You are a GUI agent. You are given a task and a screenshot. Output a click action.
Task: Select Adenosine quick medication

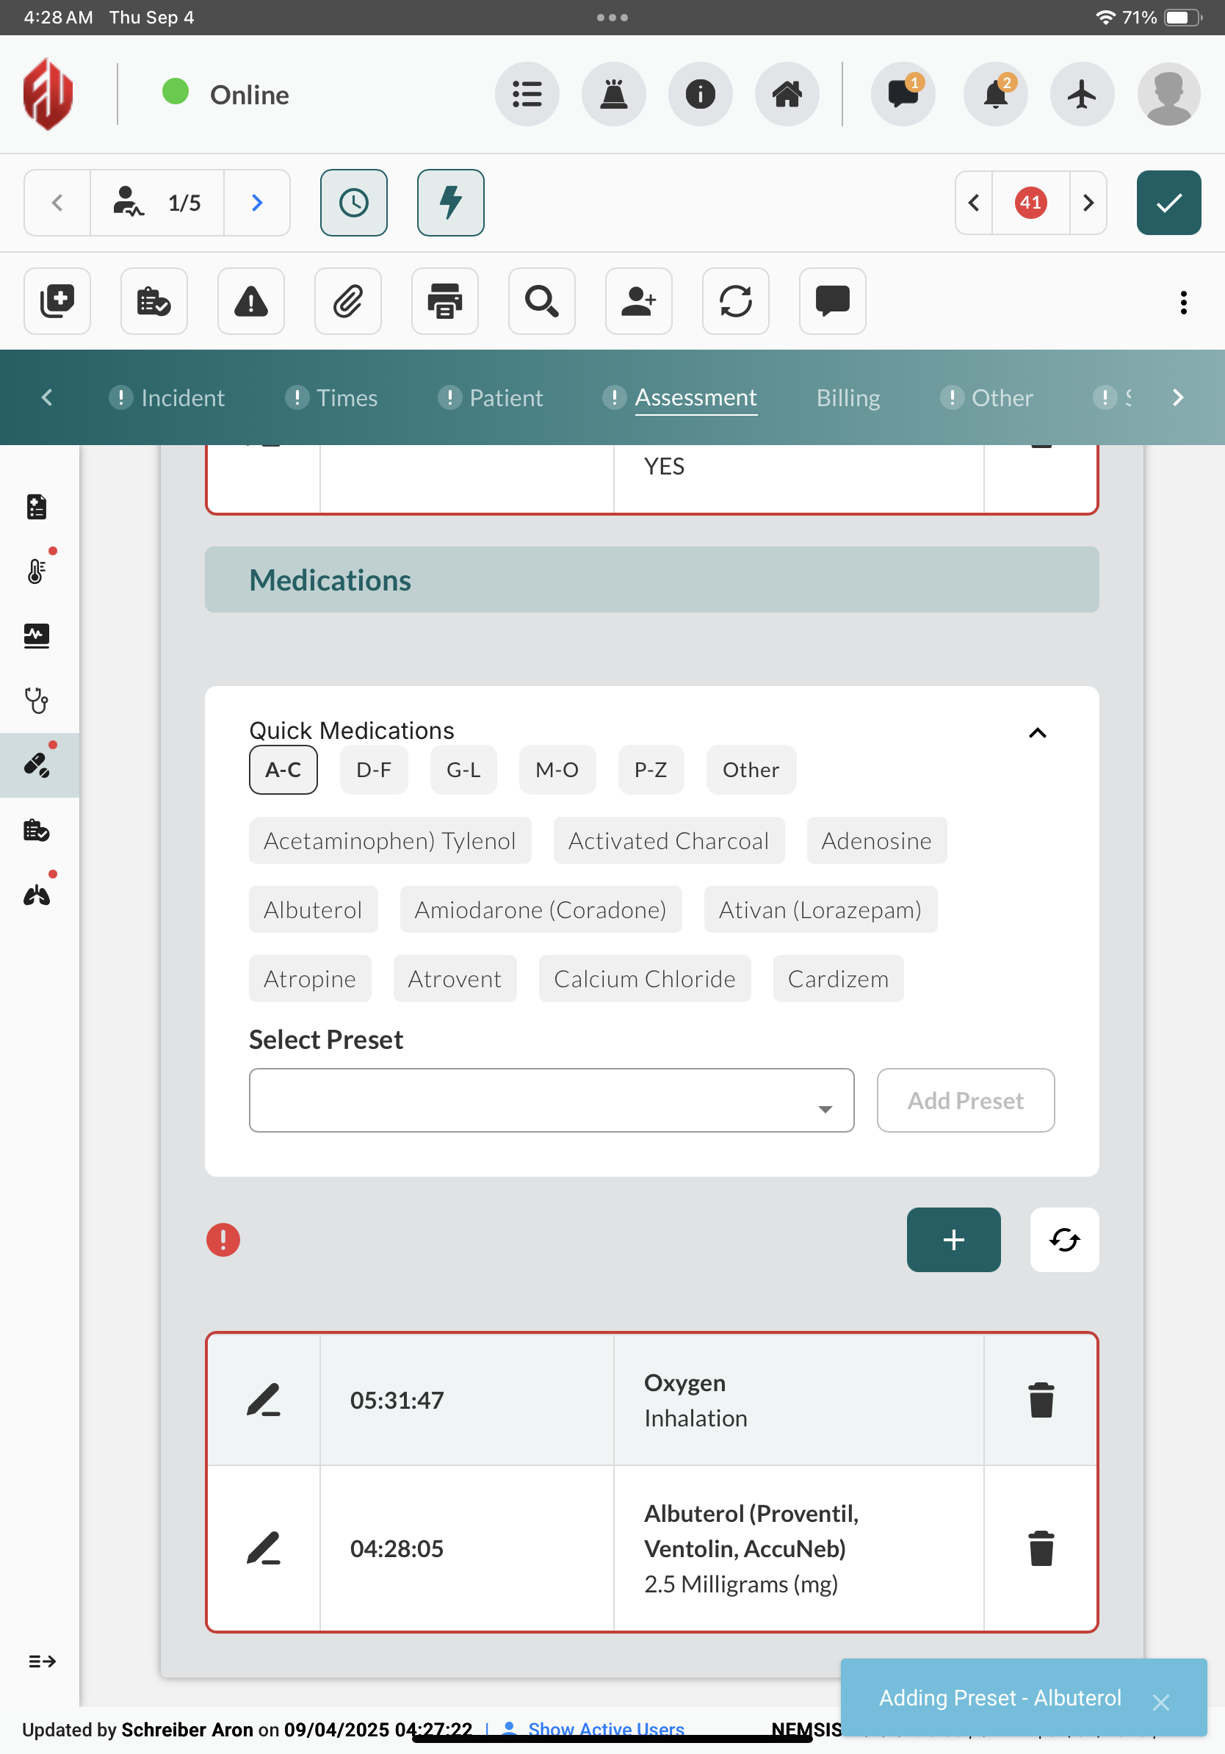coord(876,840)
